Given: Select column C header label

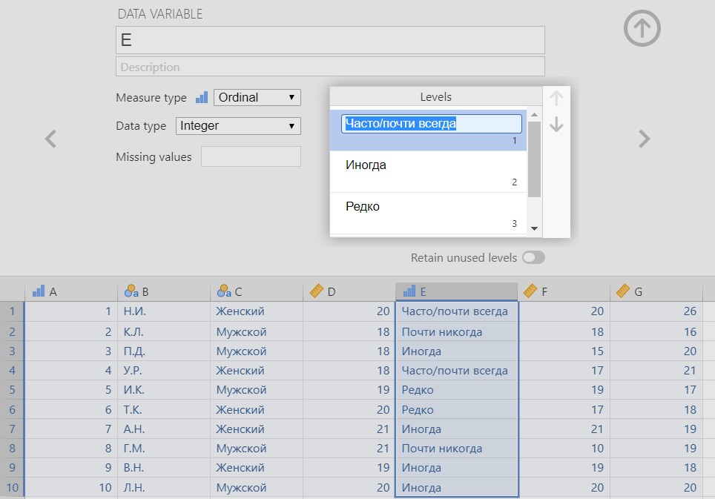Looking at the screenshot, I should click(x=239, y=291).
